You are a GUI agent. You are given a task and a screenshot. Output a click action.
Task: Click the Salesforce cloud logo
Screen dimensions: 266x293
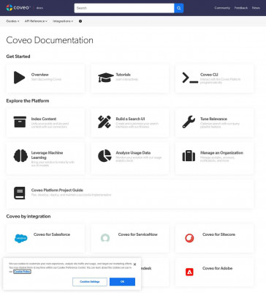[21, 238]
